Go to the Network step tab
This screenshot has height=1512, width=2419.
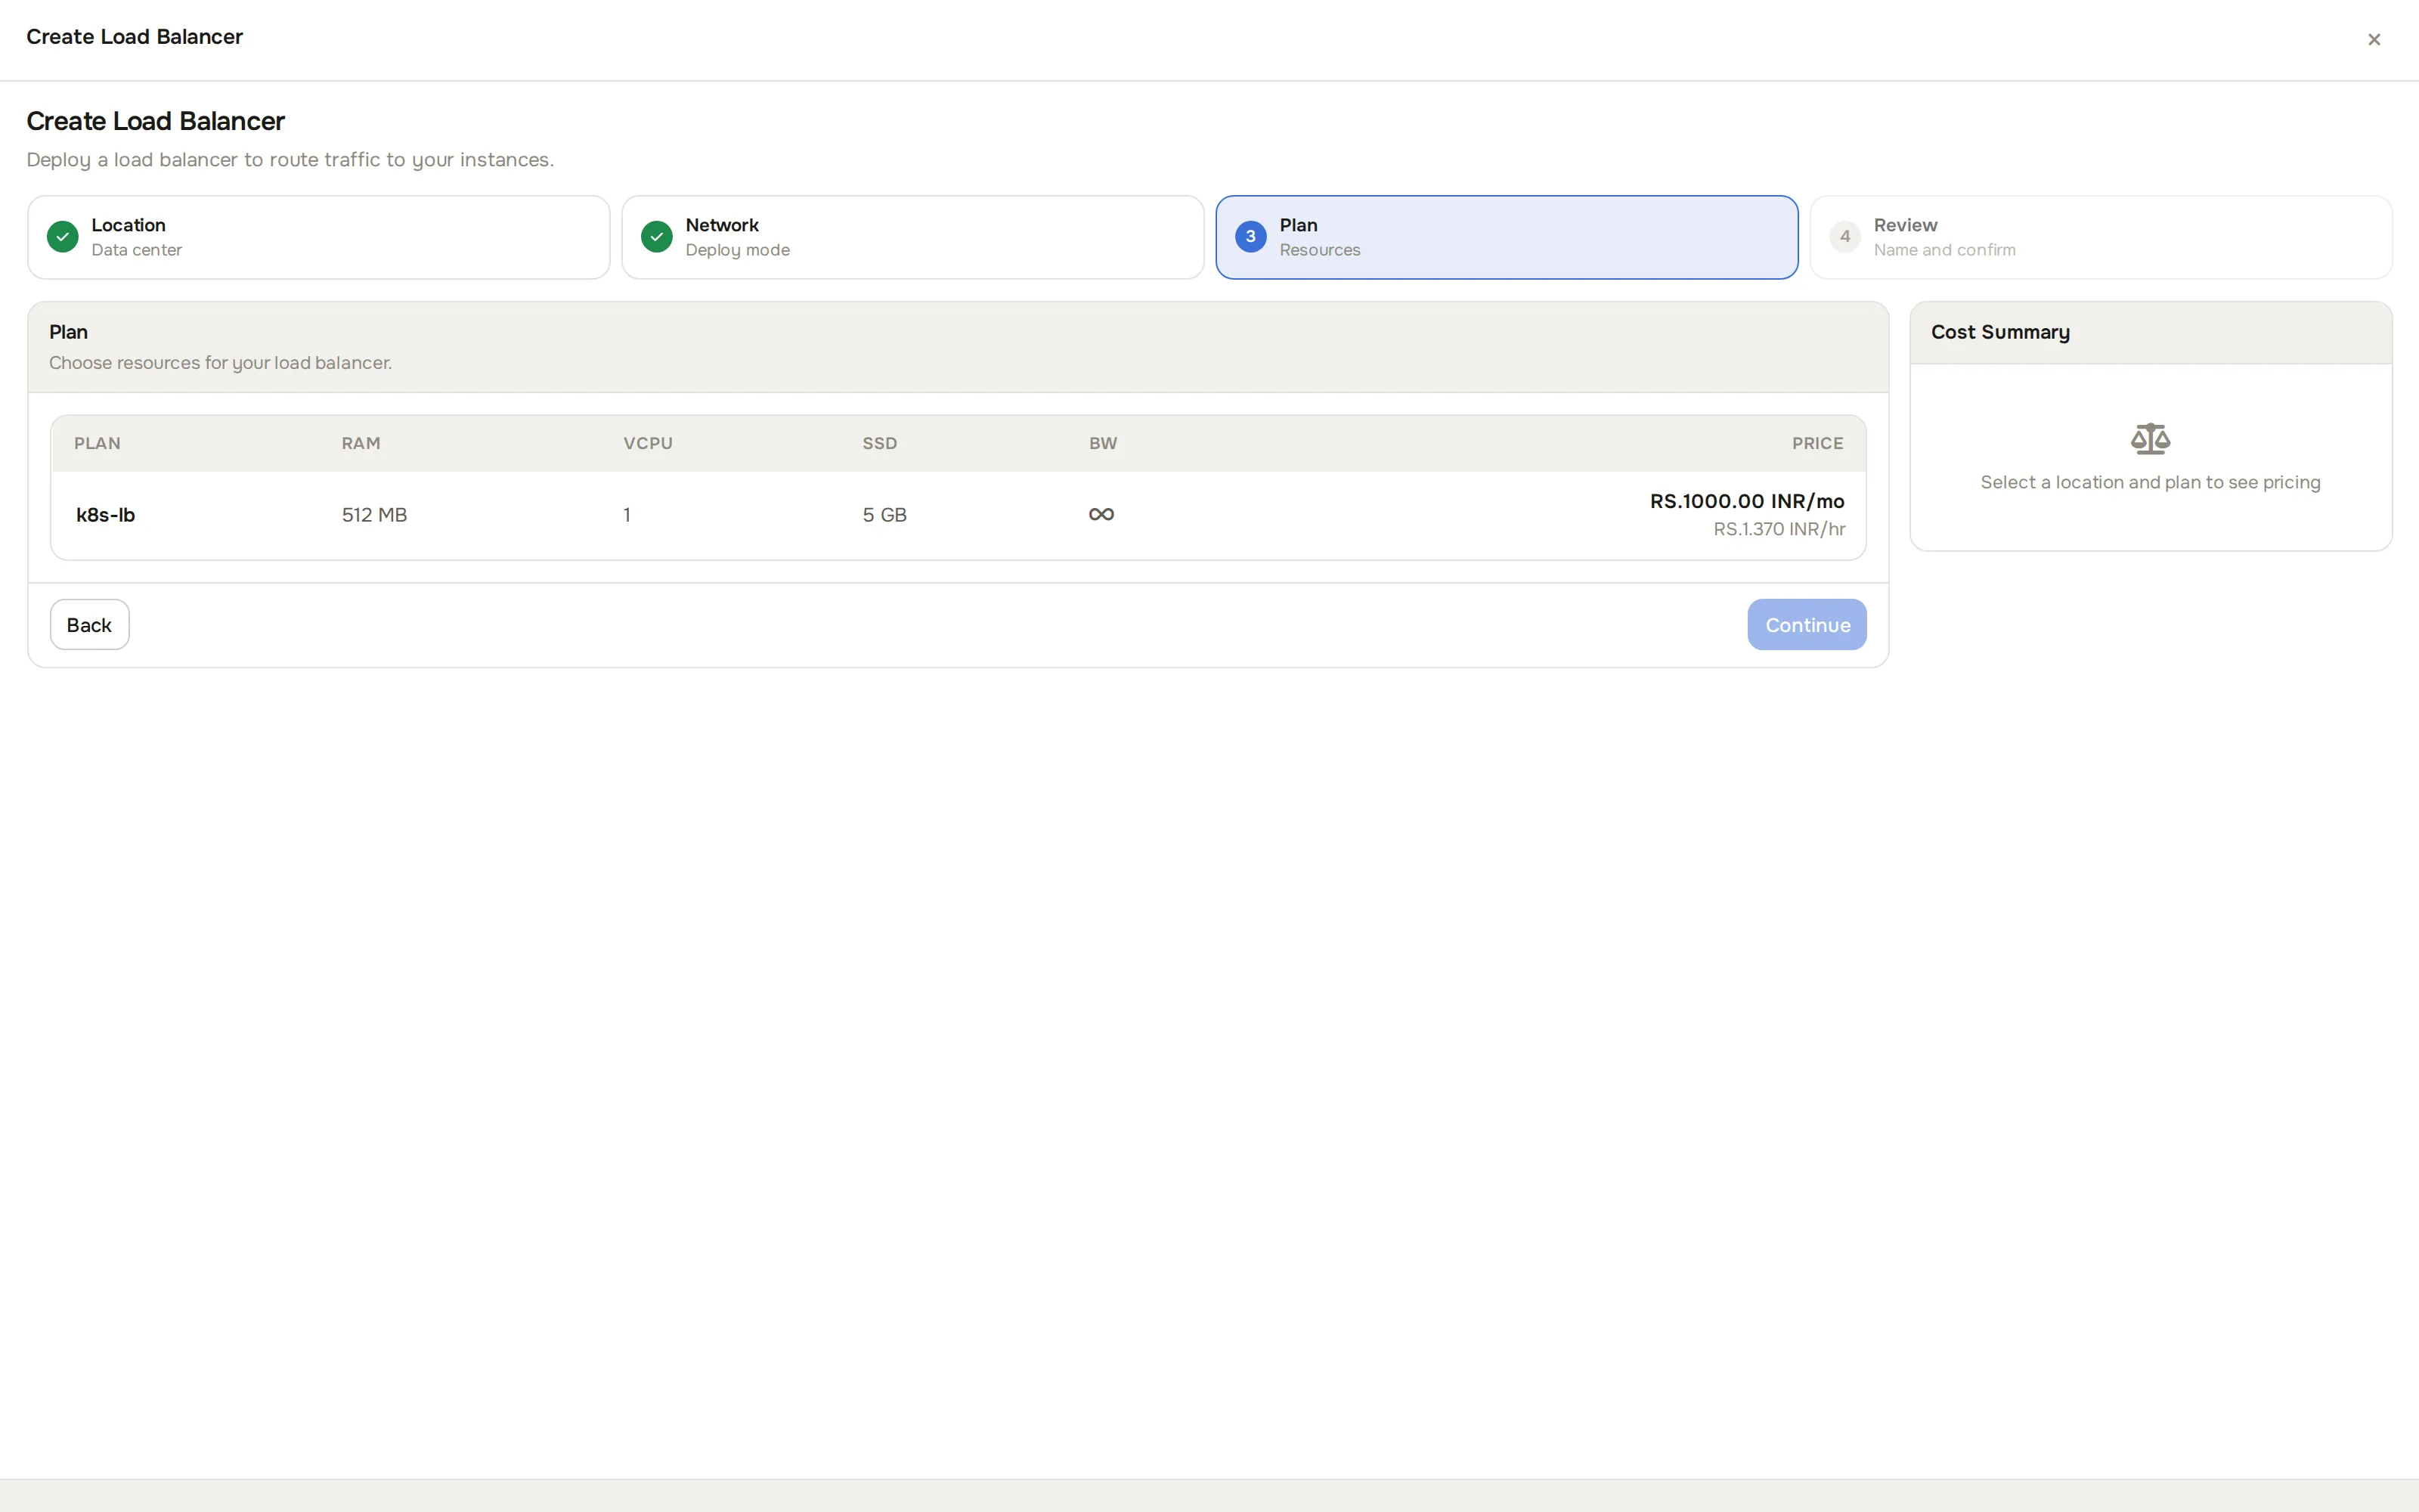point(912,237)
